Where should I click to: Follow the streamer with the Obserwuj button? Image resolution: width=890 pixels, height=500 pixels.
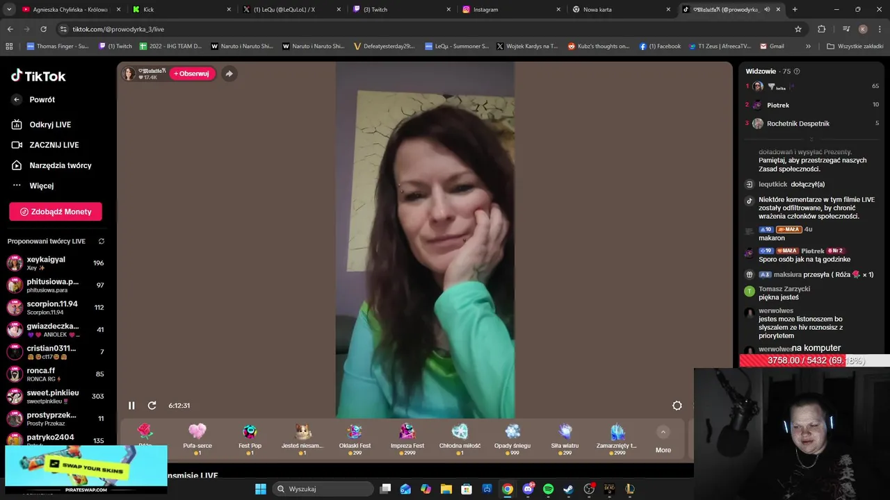coord(192,74)
